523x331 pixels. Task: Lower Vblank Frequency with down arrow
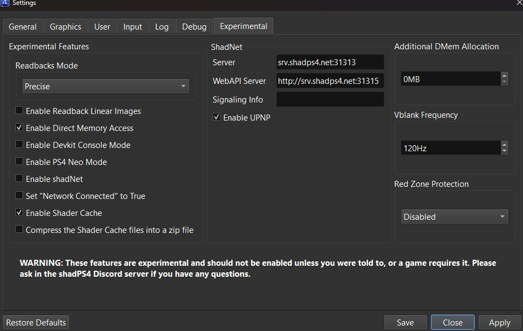504,151
